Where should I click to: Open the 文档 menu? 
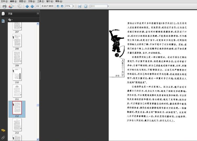click(32, 1)
